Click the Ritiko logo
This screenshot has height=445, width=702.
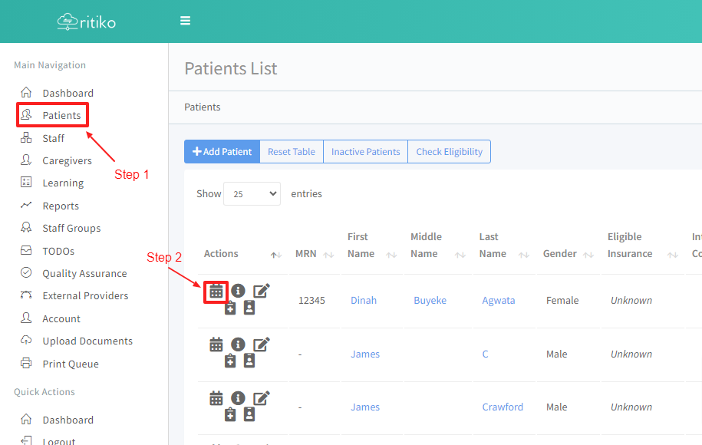tap(87, 21)
